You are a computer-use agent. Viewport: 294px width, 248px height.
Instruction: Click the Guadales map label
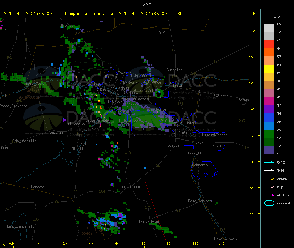click(174, 70)
